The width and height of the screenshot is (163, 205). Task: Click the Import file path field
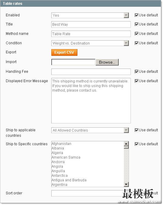point(73,62)
